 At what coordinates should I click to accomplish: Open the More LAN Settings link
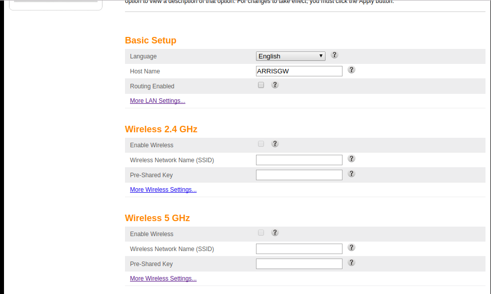coord(157,101)
